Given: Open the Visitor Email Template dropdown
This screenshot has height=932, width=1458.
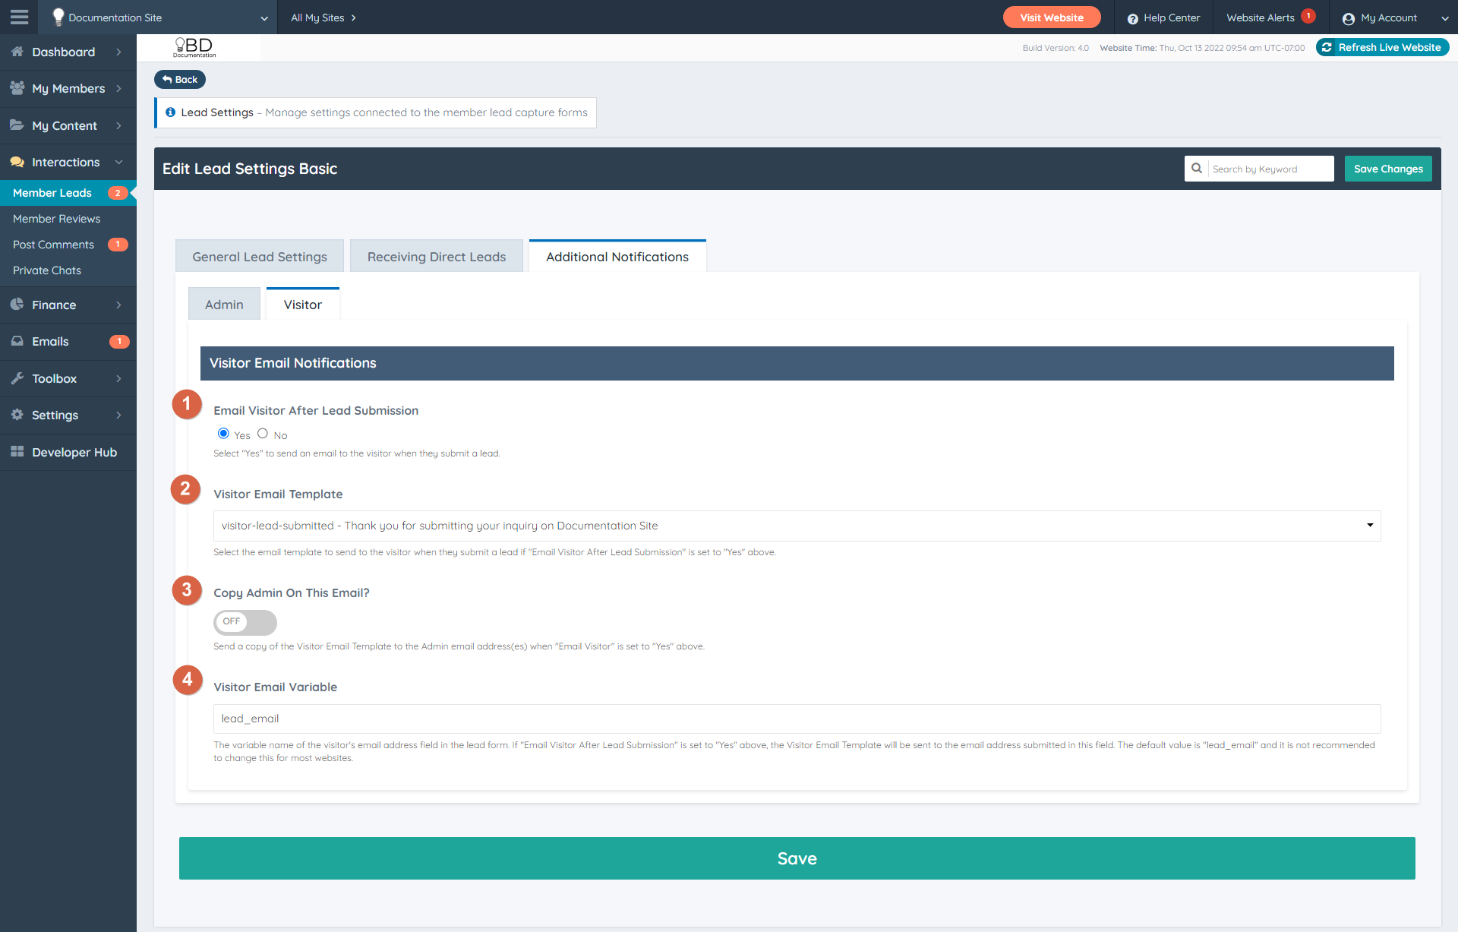Looking at the screenshot, I should (x=797, y=526).
